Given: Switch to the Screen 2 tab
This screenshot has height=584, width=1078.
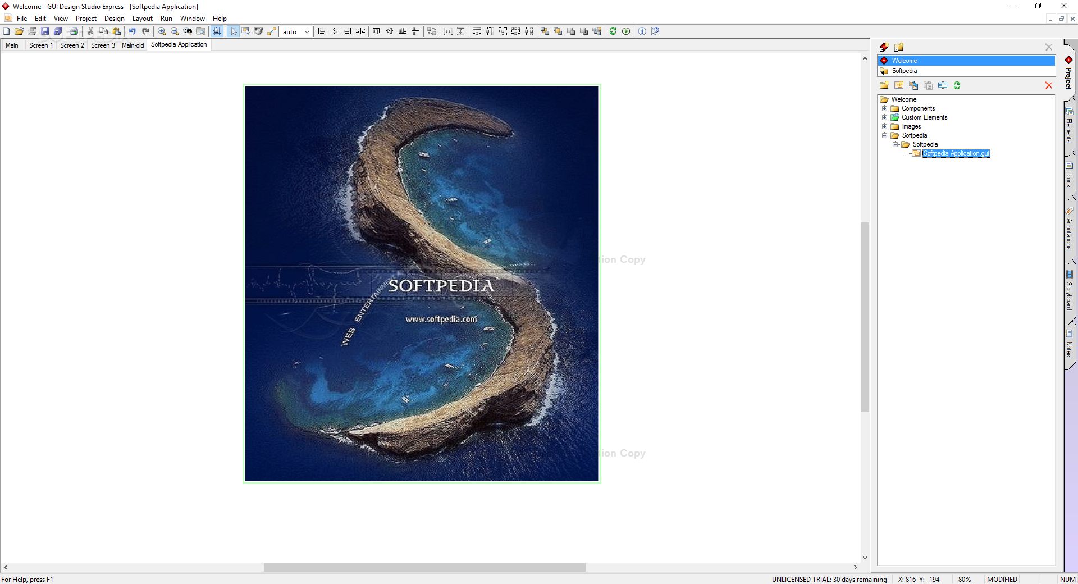Looking at the screenshot, I should pos(72,45).
